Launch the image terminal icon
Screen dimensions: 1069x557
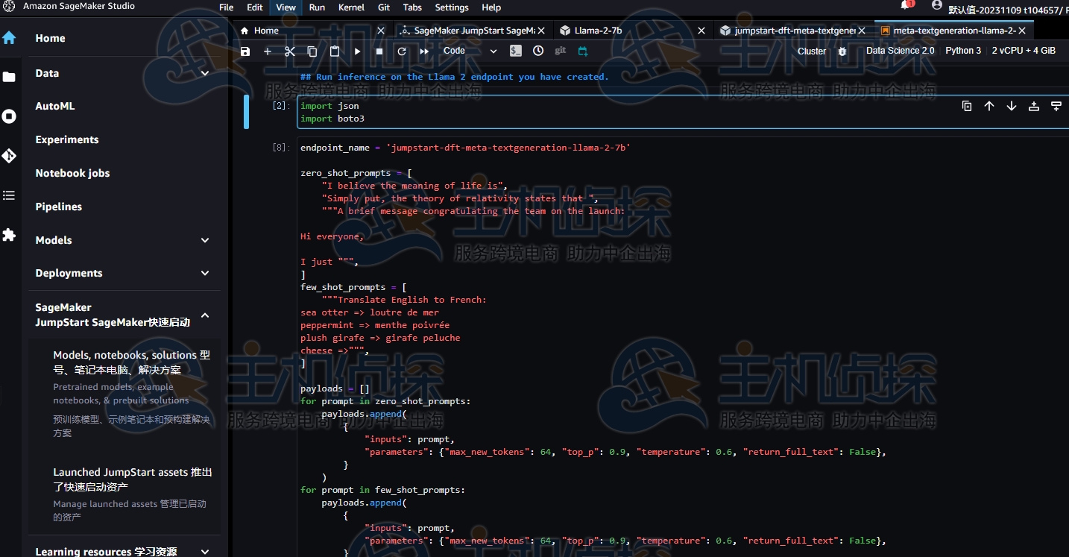(516, 51)
